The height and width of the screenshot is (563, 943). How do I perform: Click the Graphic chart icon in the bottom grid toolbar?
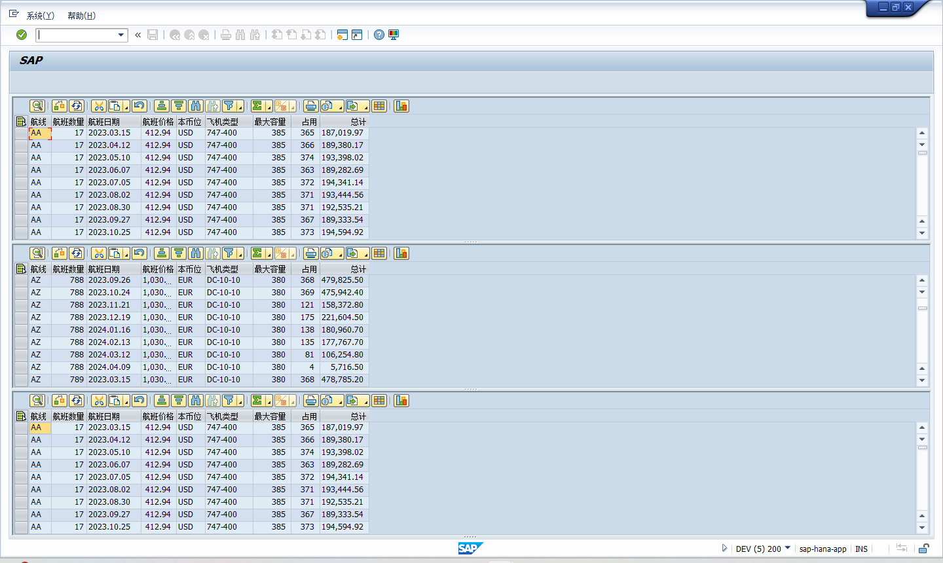[401, 400]
